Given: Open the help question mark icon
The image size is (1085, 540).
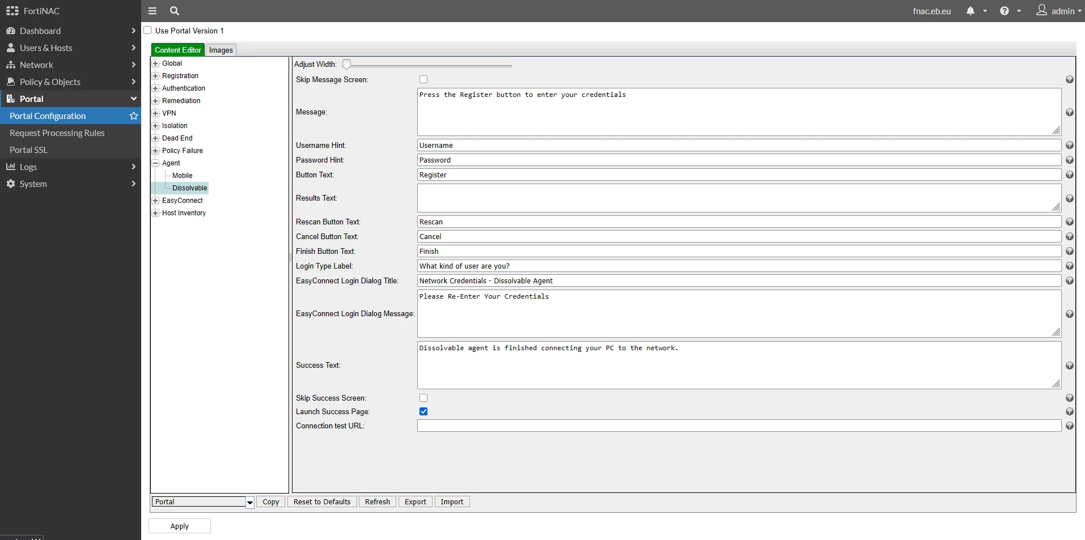Looking at the screenshot, I should pyautogui.click(x=1005, y=11).
